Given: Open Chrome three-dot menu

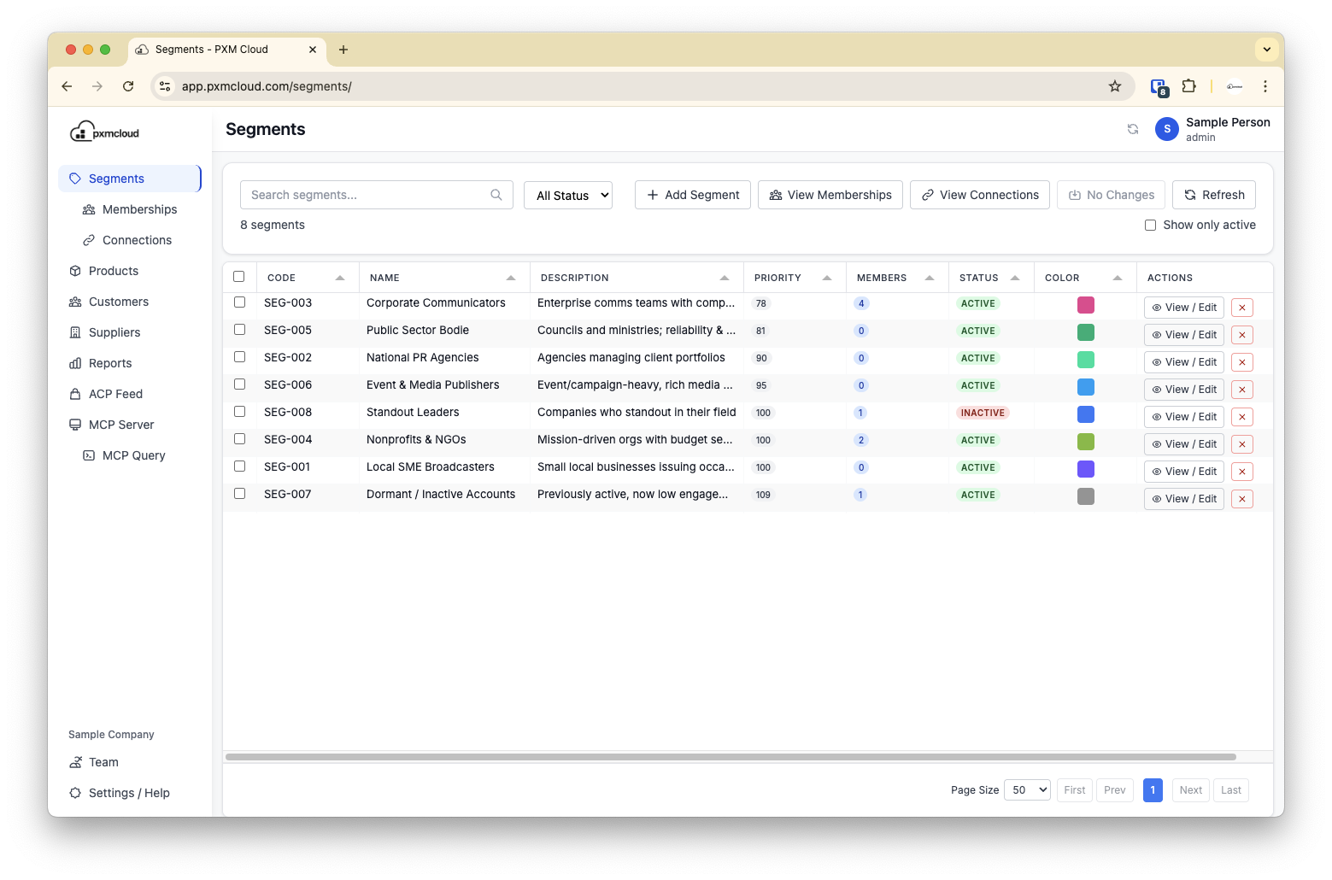Looking at the screenshot, I should pyautogui.click(x=1265, y=86).
